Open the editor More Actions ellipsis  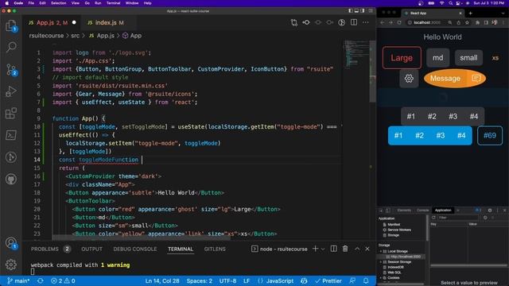(x=366, y=22)
